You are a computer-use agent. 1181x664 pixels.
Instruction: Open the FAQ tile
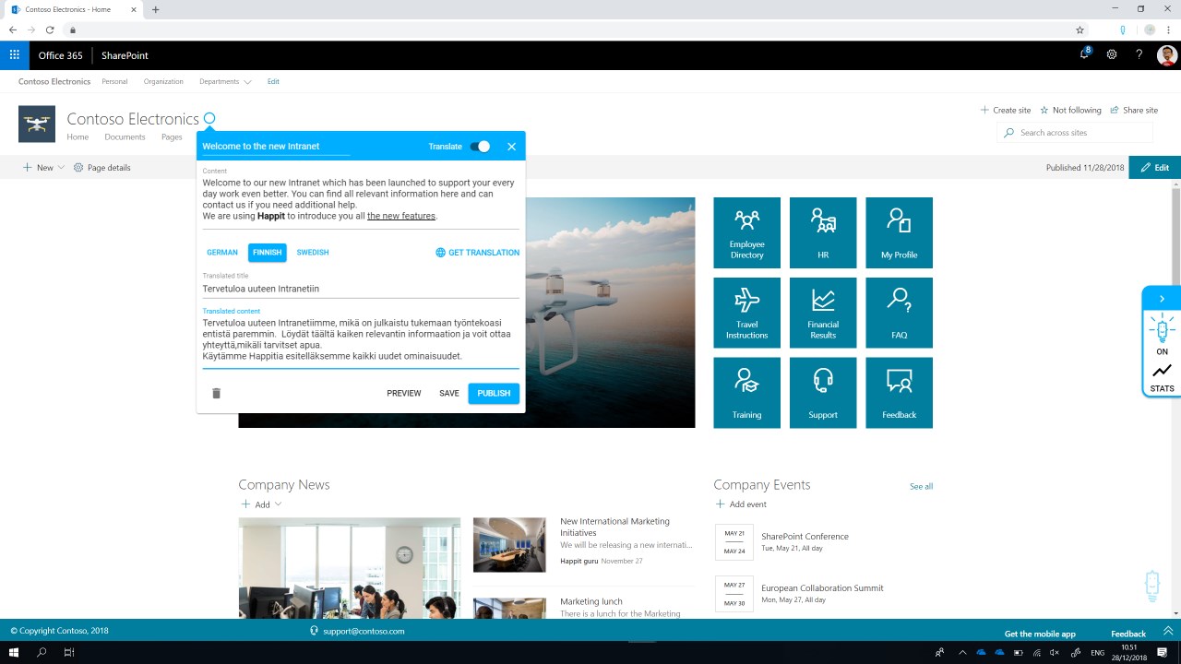point(899,313)
